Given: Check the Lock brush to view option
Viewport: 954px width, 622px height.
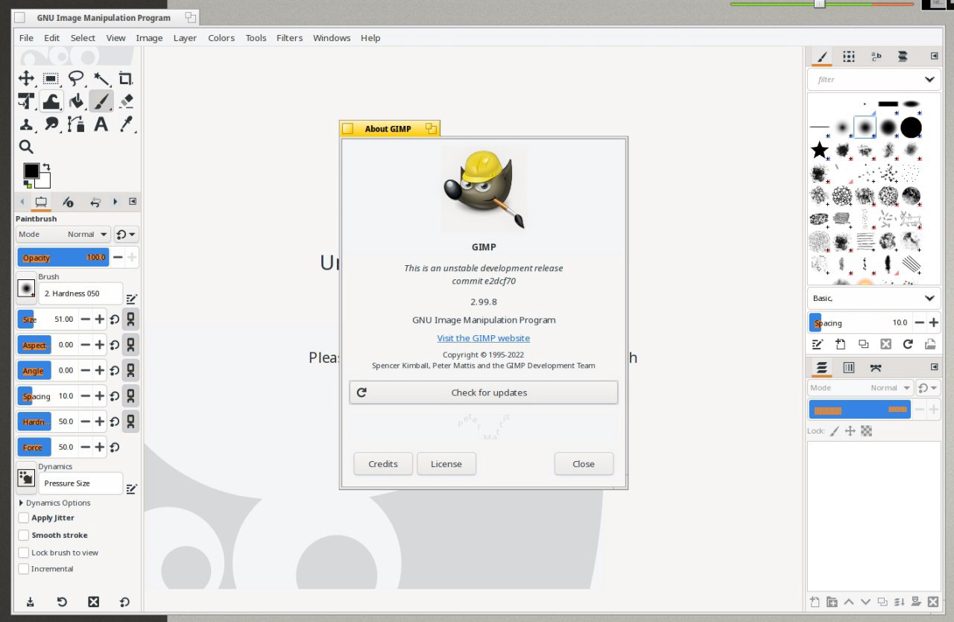Looking at the screenshot, I should (24, 553).
